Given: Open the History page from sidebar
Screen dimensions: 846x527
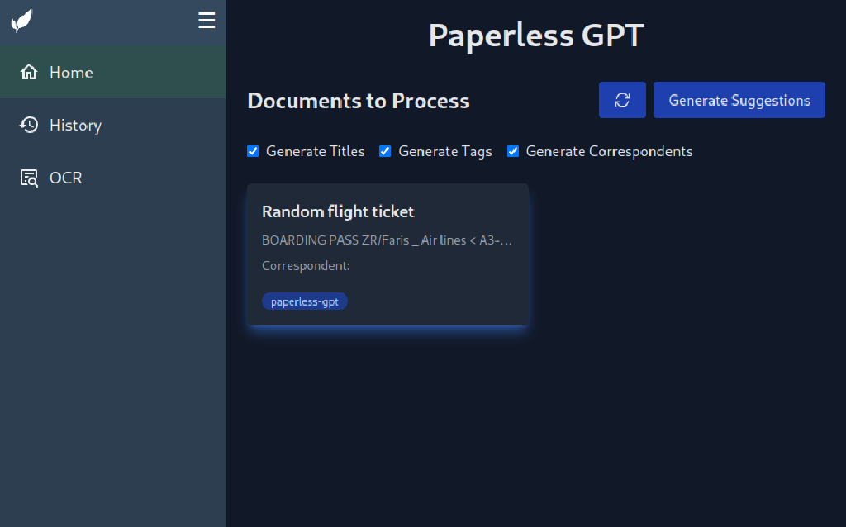Looking at the screenshot, I should pos(74,125).
